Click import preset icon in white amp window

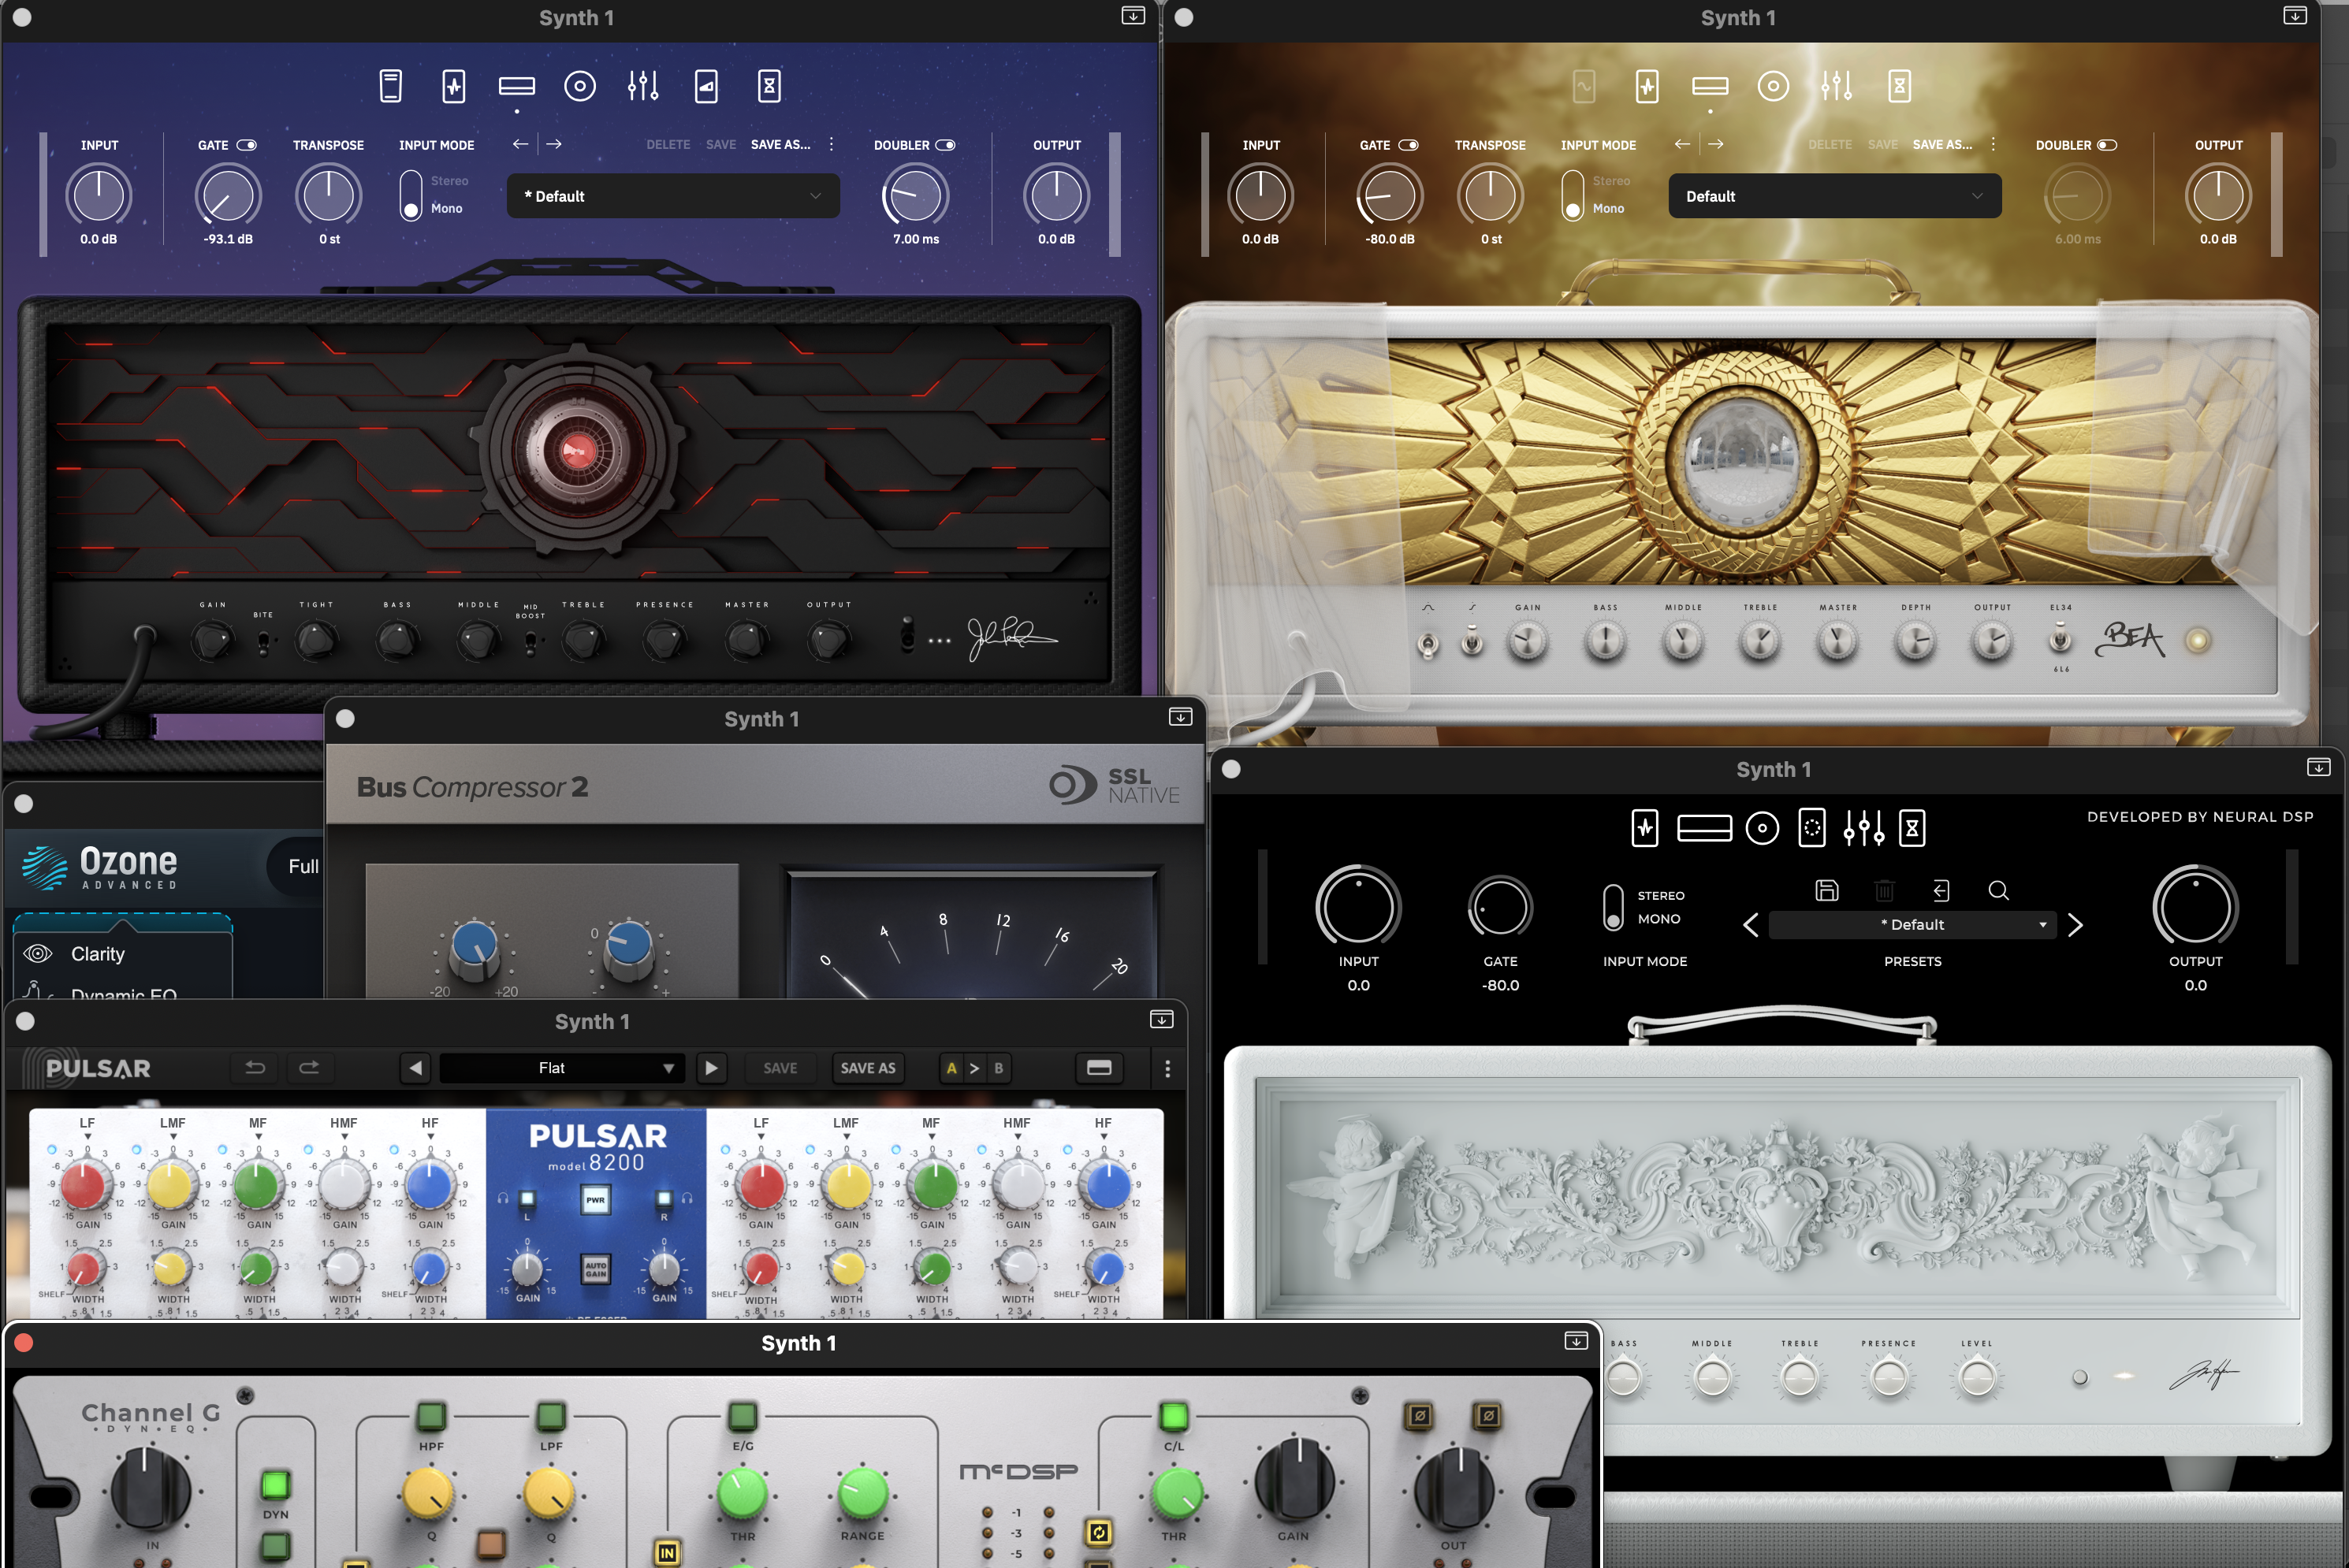coord(1941,890)
